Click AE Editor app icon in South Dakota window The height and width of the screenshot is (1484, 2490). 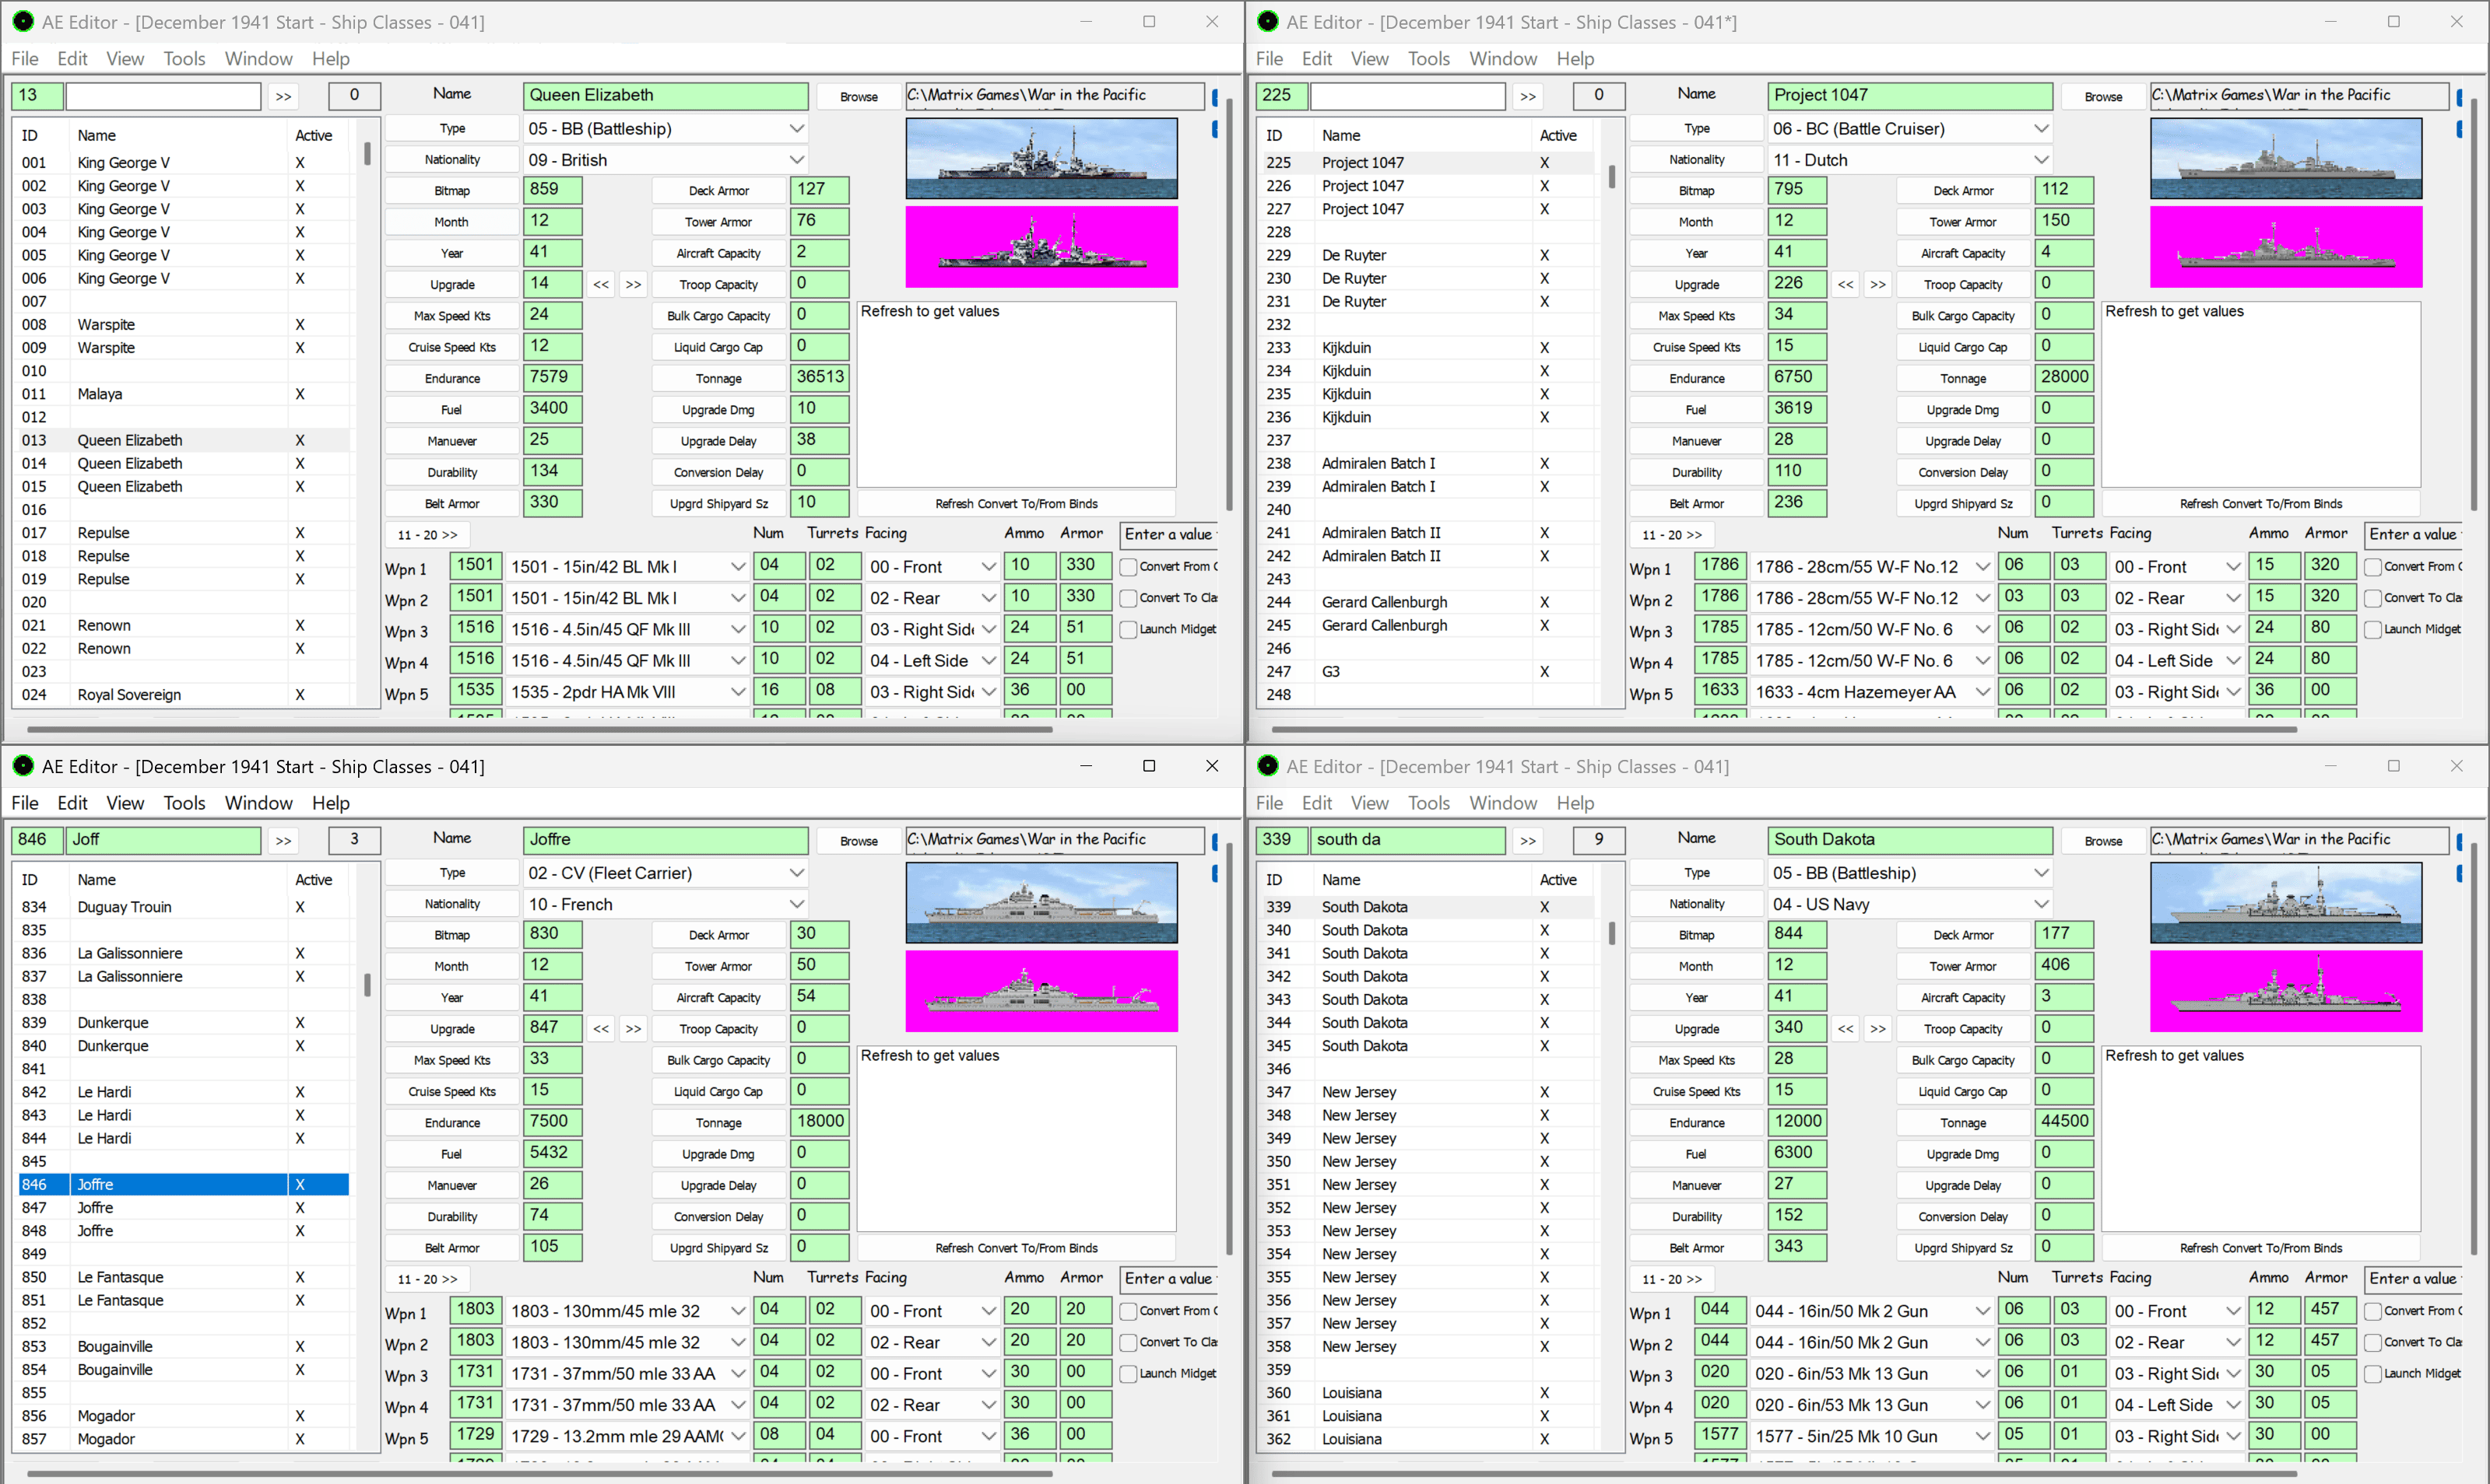click(1267, 765)
